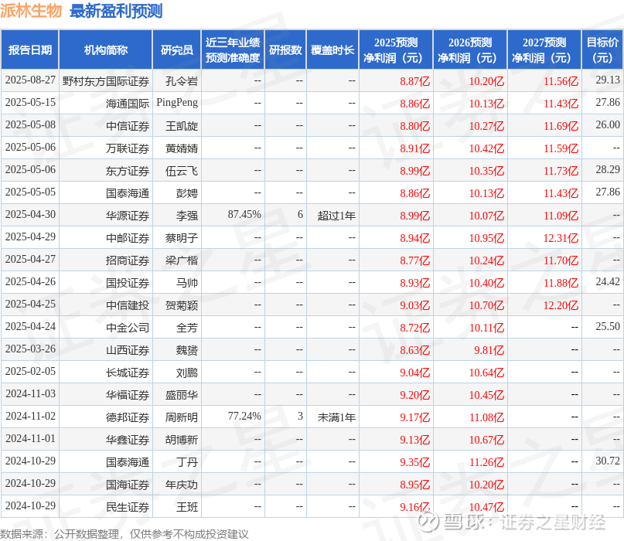Click target price 24.42
The image size is (624, 541).
click(x=608, y=281)
